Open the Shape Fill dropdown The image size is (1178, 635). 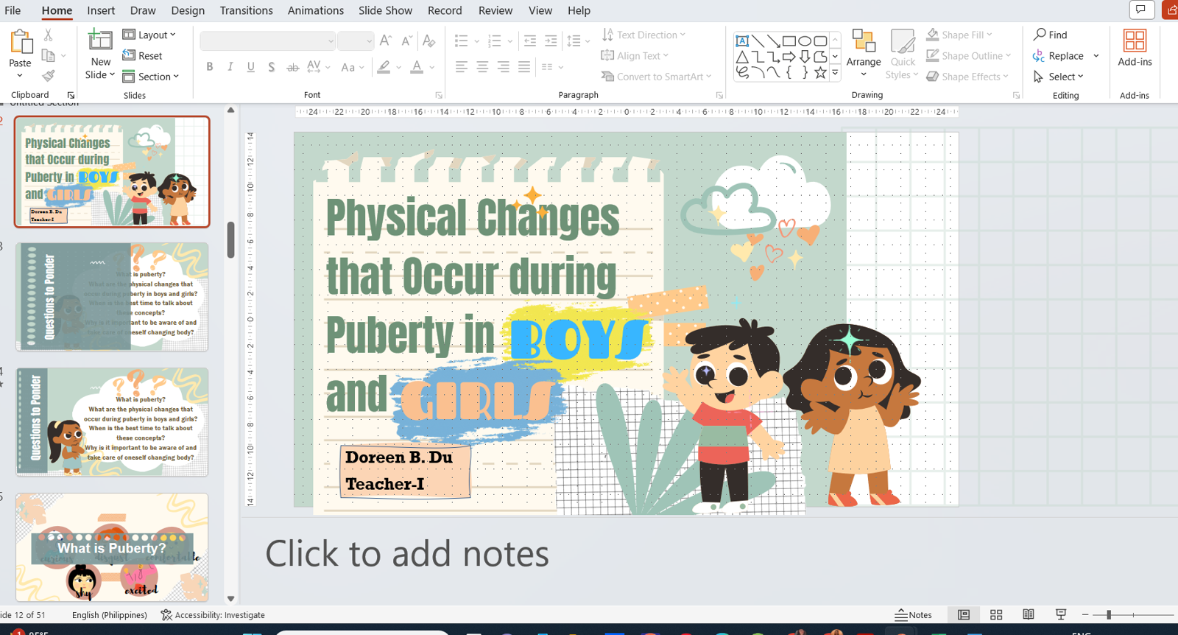tap(959, 35)
